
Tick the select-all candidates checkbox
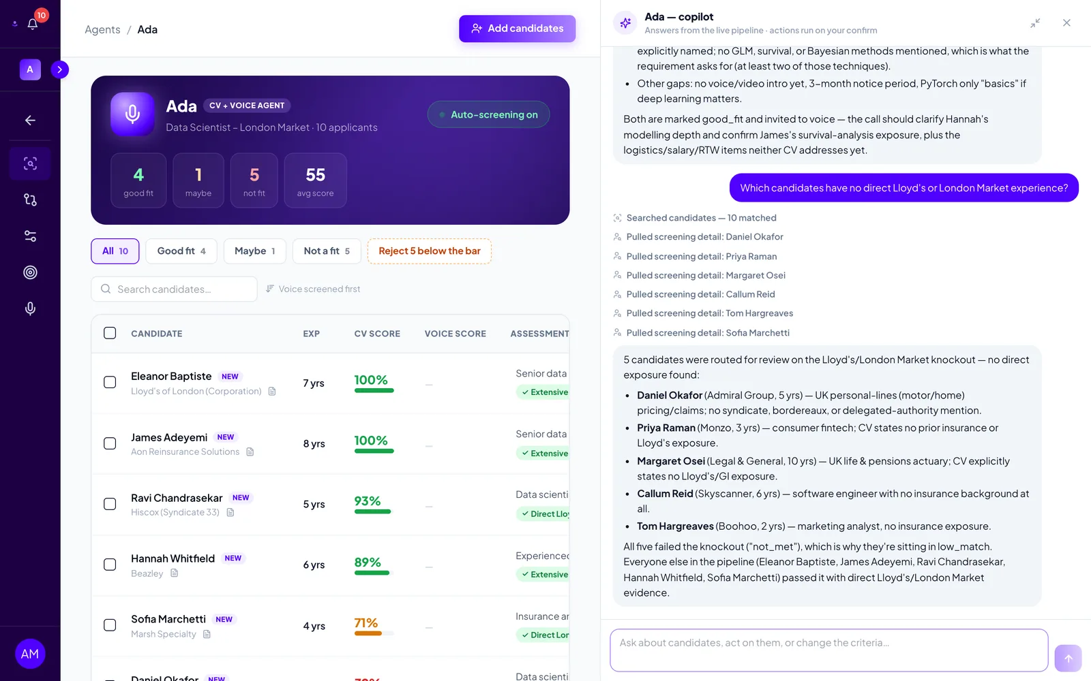pos(110,333)
